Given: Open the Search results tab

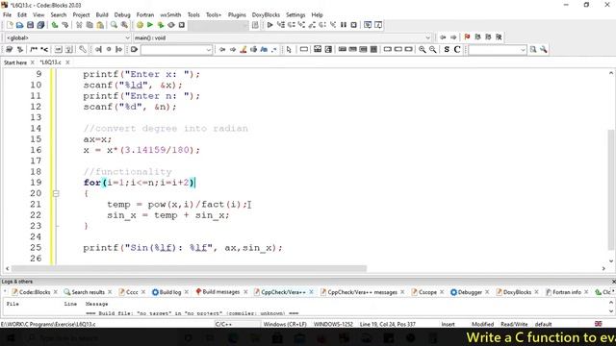Looking at the screenshot, I should [x=88, y=292].
